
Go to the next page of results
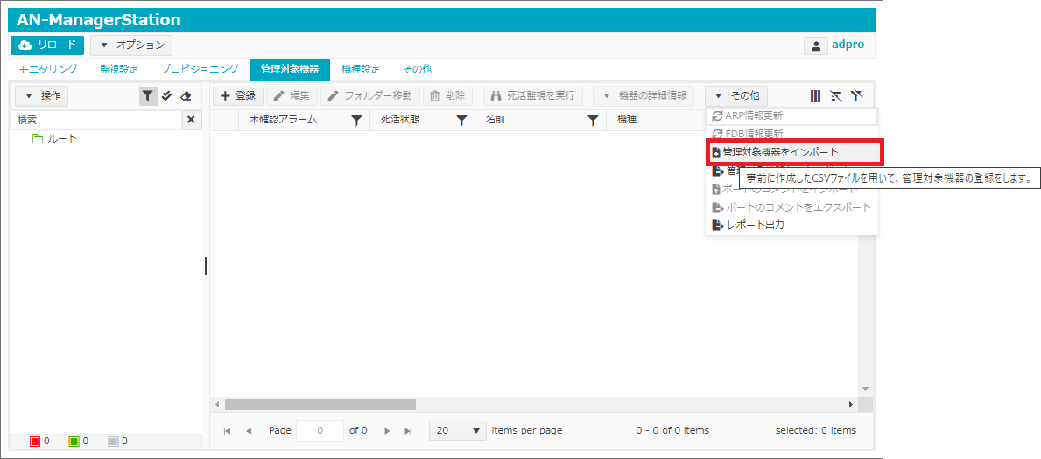[387, 430]
